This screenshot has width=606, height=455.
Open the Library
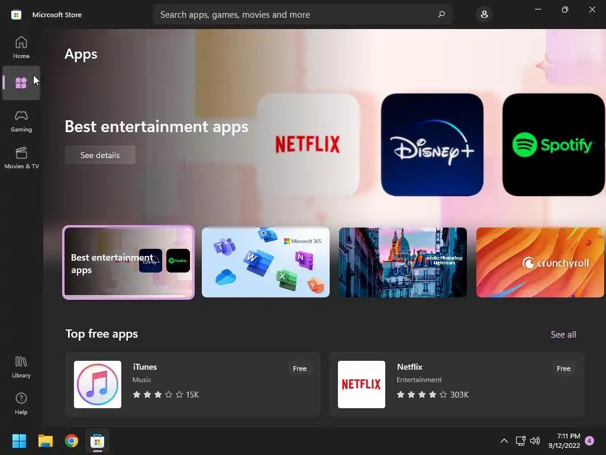pyautogui.click(x=21, y=367)
